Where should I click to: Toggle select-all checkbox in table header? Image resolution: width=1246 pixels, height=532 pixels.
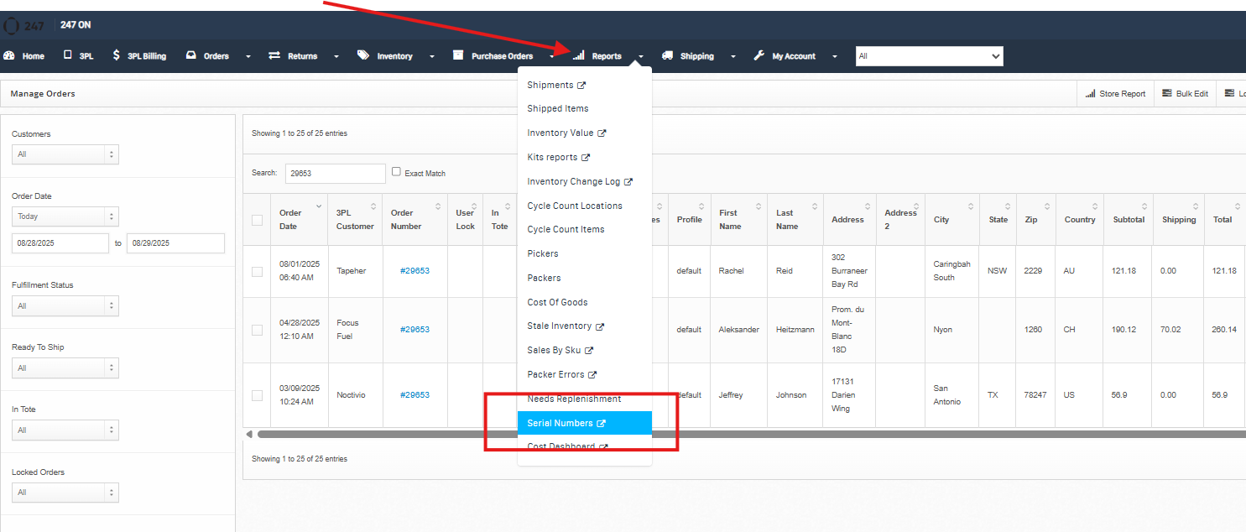click(x=257, y=220)
